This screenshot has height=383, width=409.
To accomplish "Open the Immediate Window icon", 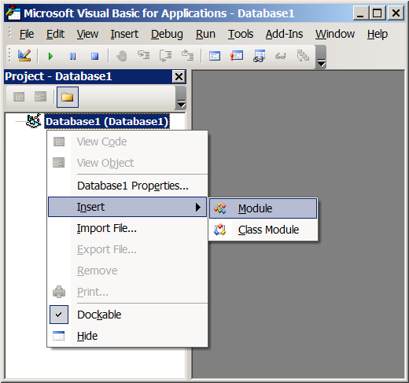I will tap(237, 56).
